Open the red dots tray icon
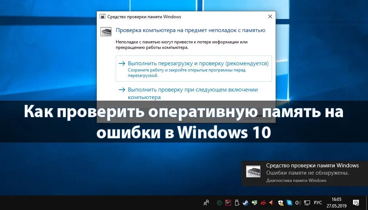368x210 pixels. [263, 202]
